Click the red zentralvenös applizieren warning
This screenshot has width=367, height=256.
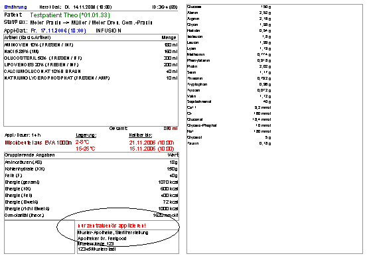pos(112,225)
